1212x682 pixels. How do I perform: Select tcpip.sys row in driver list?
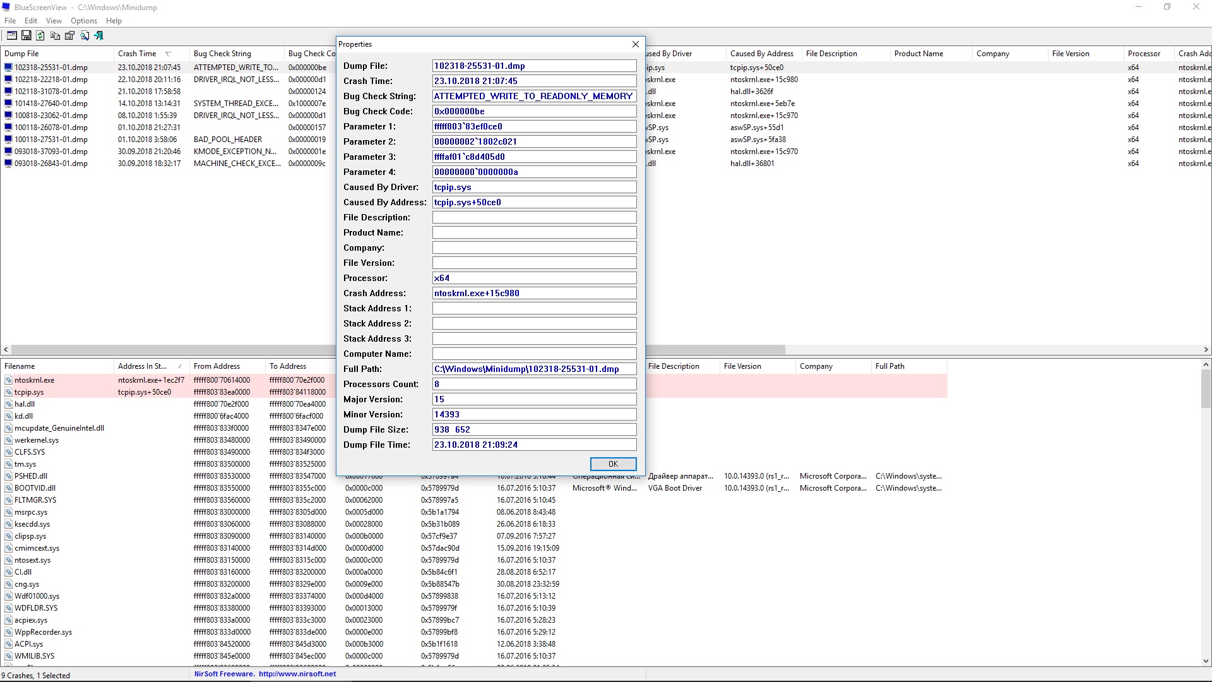pos(29,392)
